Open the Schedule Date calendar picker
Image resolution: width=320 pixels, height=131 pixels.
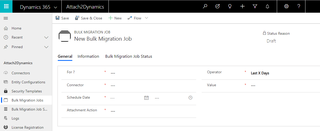pyautogui.click(x=146, y=98)
